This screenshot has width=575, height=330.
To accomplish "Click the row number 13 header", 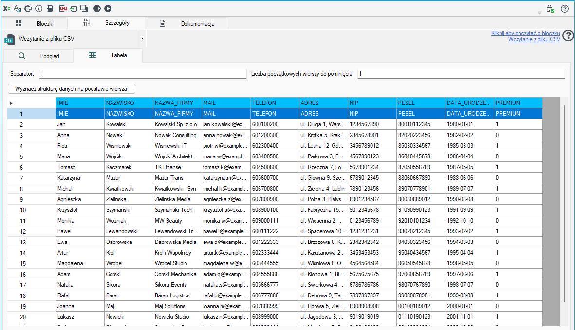I will pyautogui.click(x=32, y=242).
